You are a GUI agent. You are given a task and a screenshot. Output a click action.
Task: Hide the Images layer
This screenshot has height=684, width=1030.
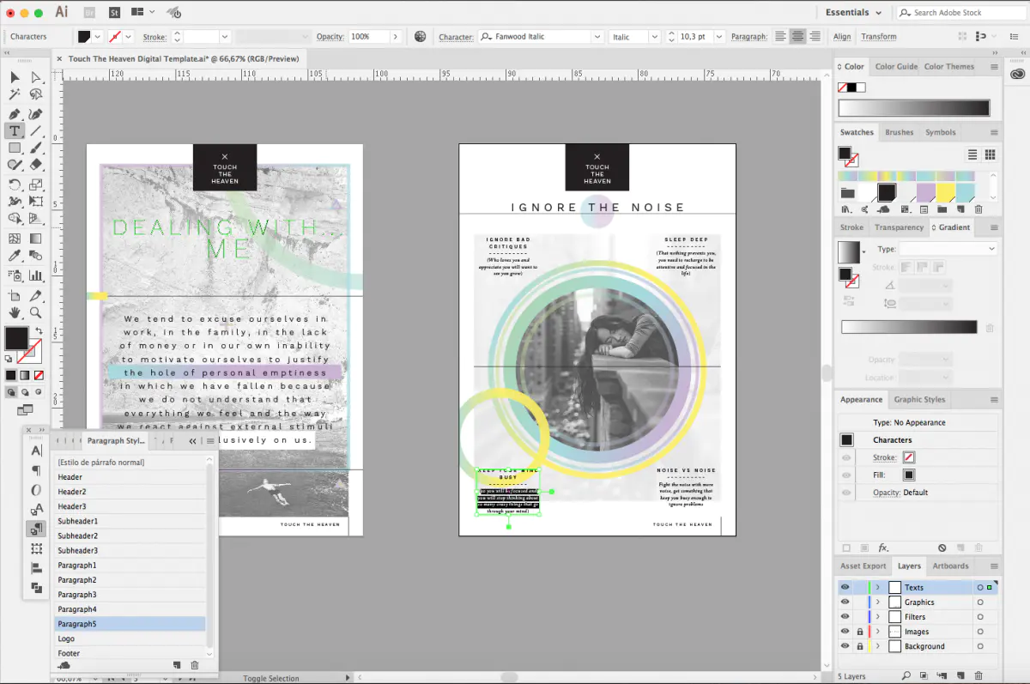[x=845, y=632]
